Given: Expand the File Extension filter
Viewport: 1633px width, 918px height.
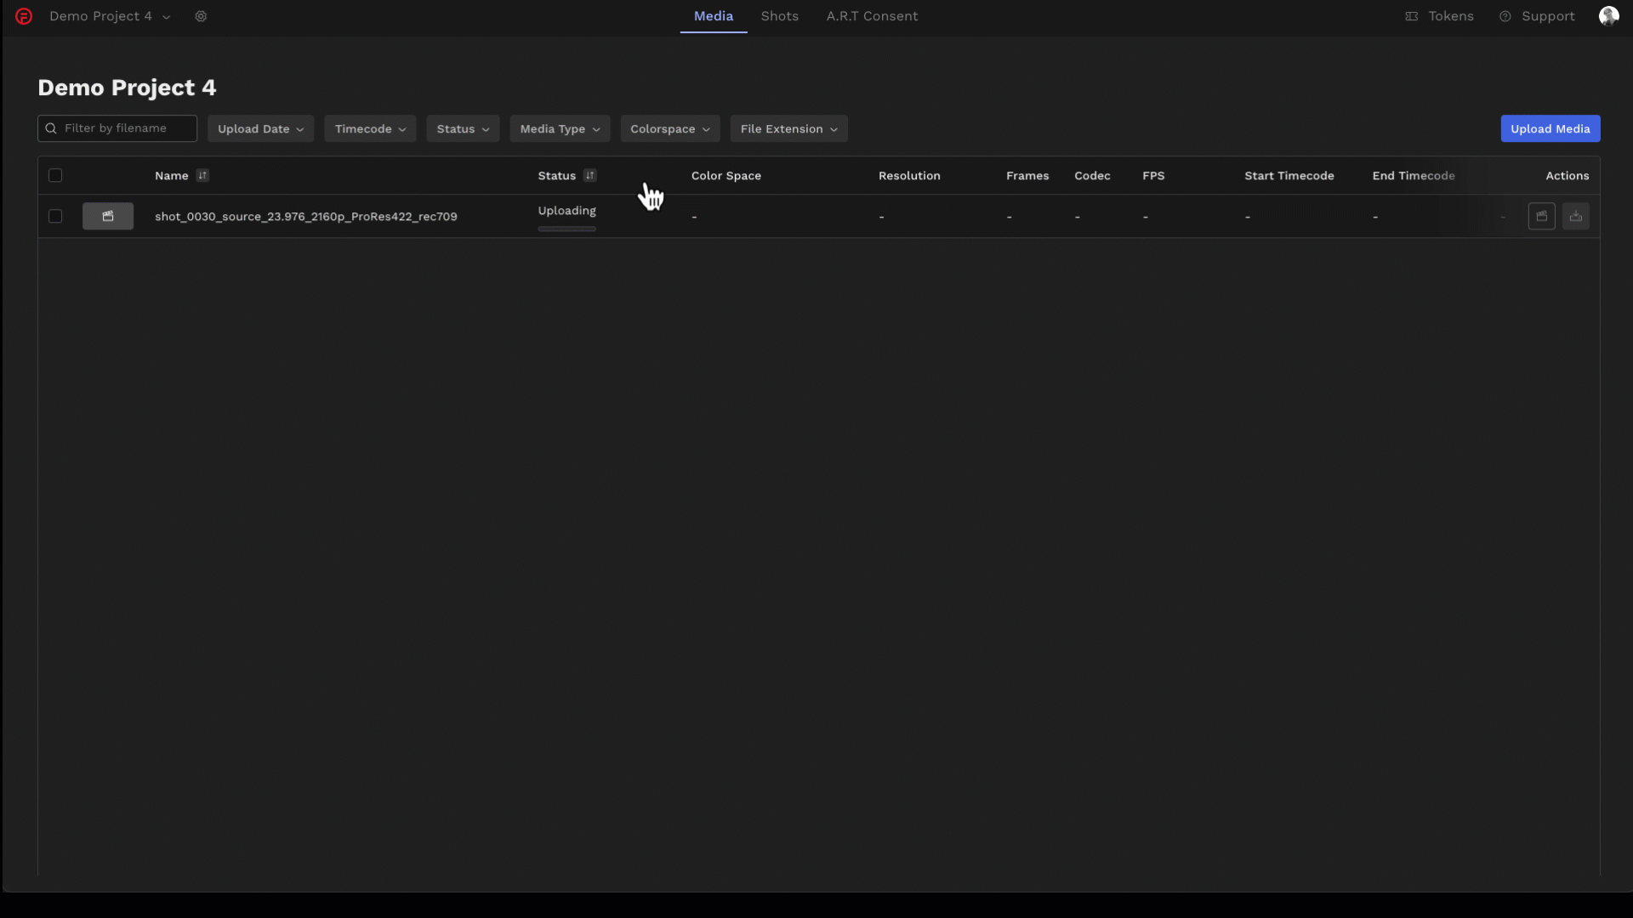Looking at the screenshot, I should (x=788, y=129).
